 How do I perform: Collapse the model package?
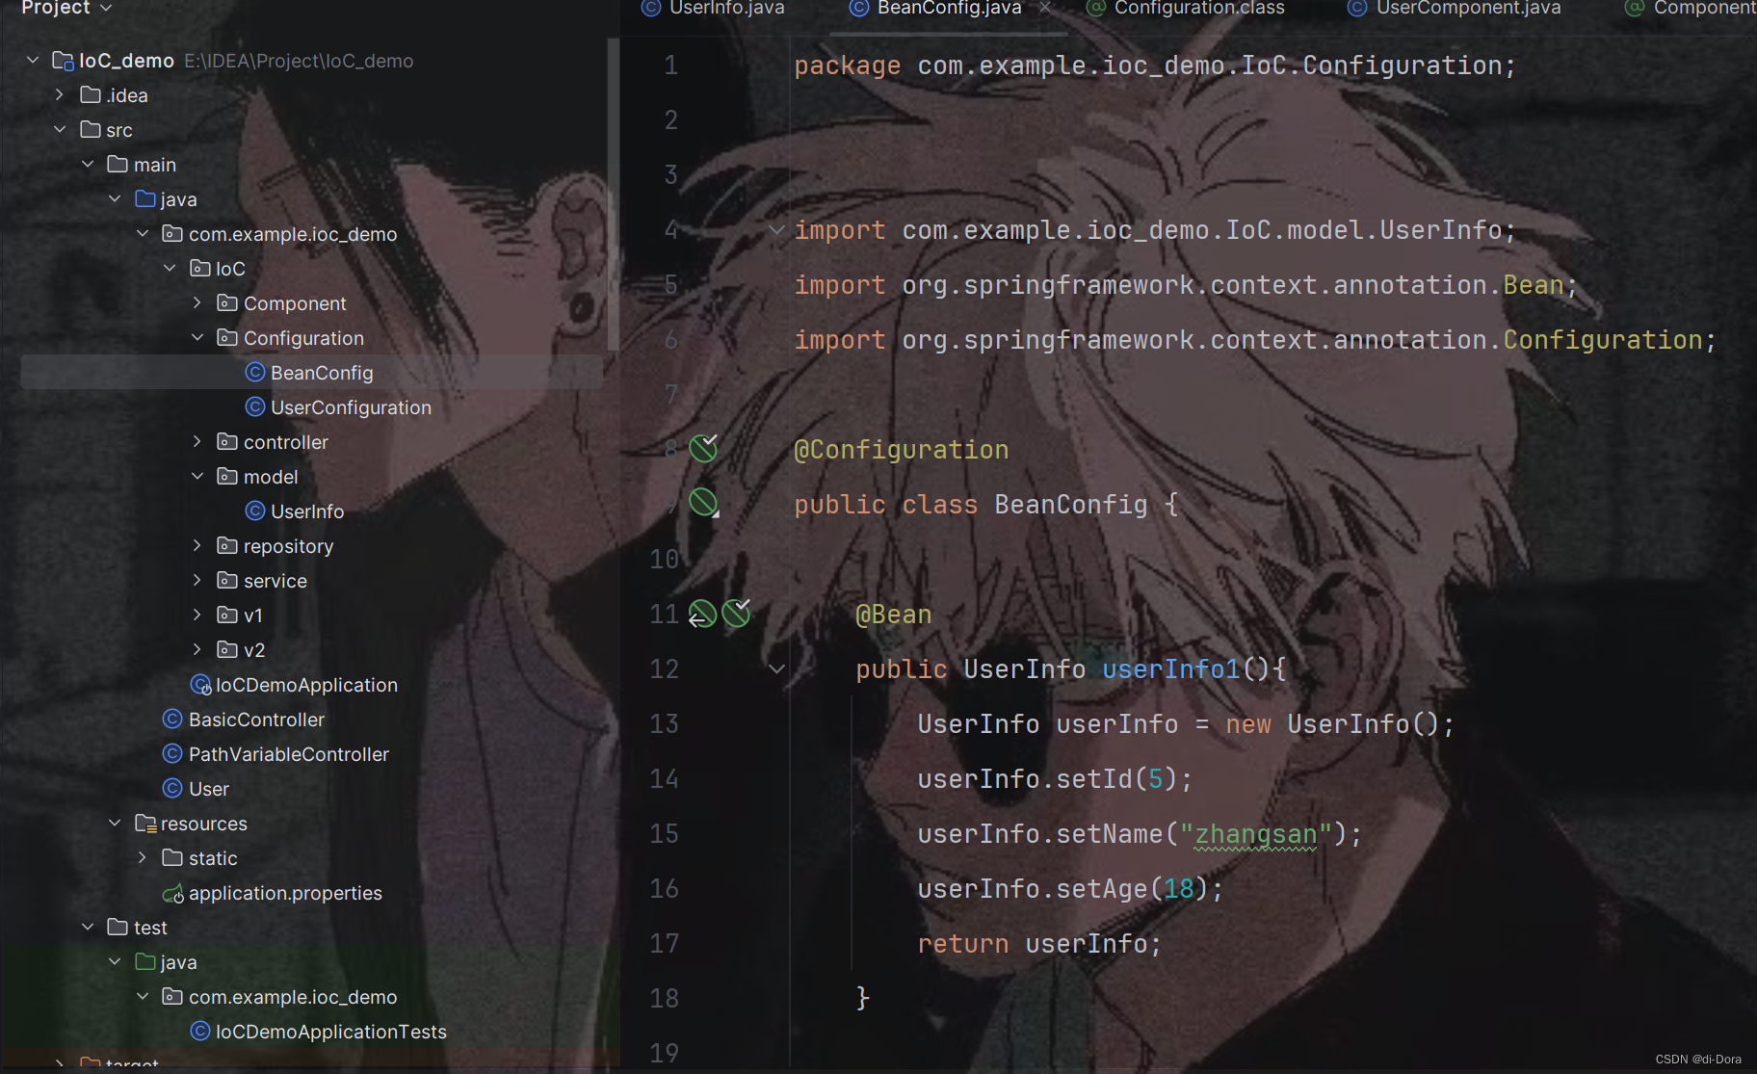[197, 477]
